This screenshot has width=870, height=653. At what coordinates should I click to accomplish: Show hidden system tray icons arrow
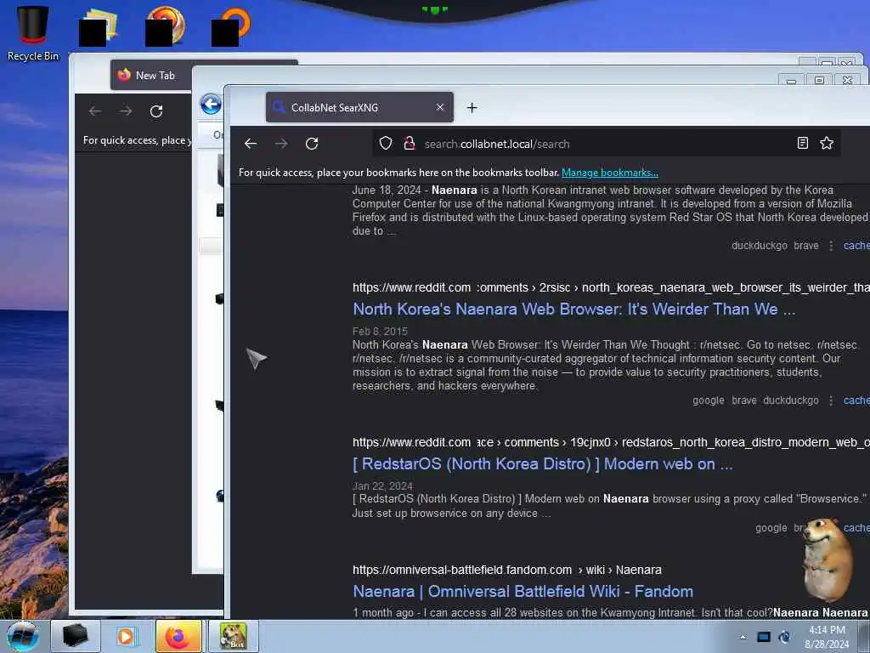(743, 637)
